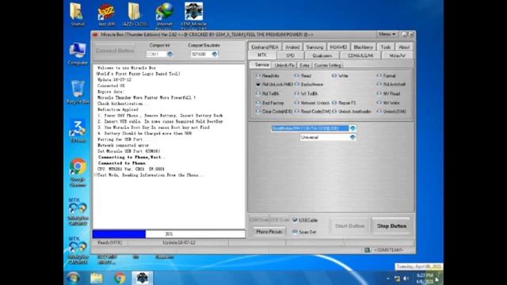Viewport: 507px width, 285px height.
Task: Click the status bar icon beside GSMXTEAM
Action: pyautogui.click(x=367, y=250)
